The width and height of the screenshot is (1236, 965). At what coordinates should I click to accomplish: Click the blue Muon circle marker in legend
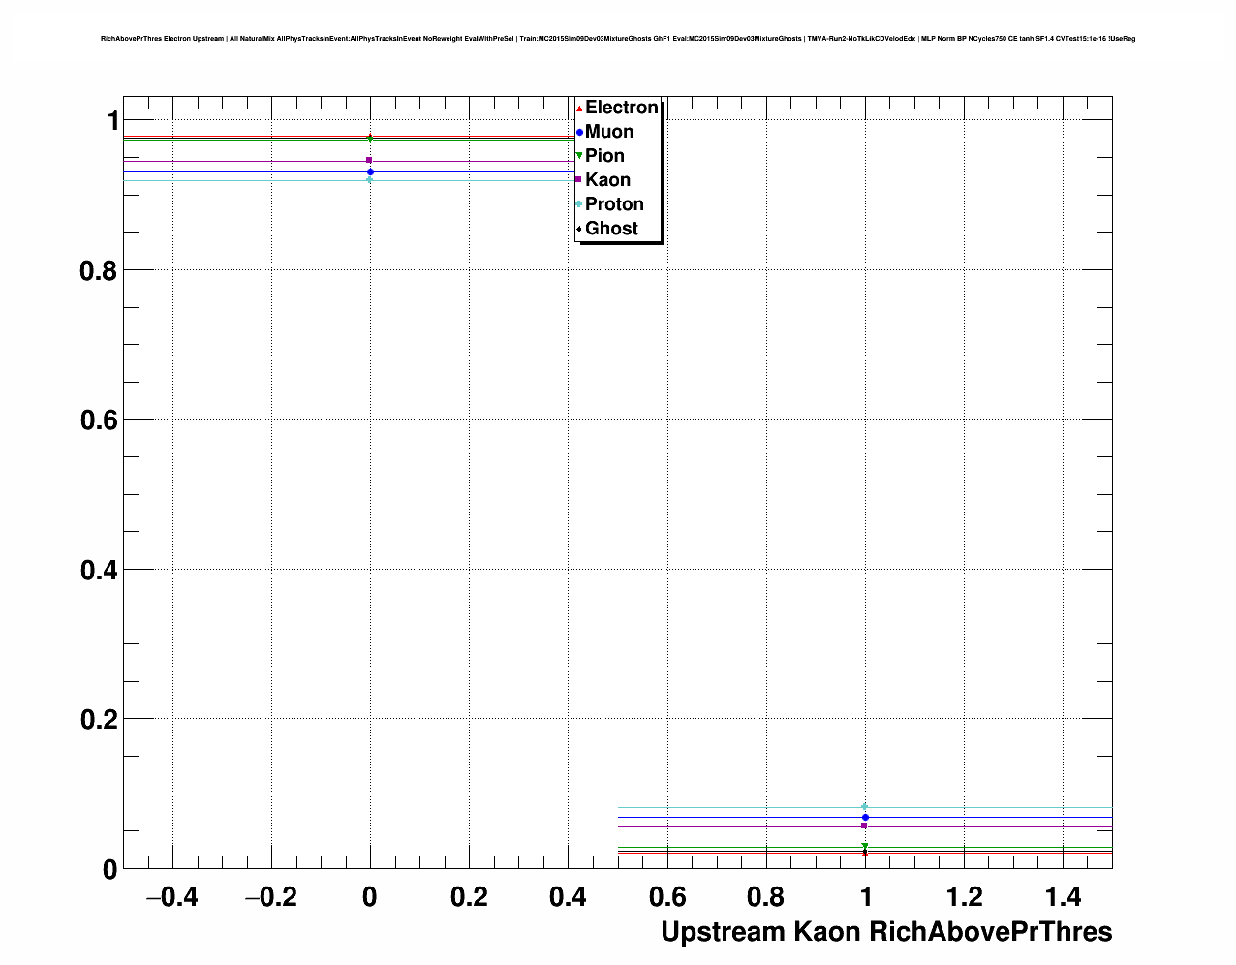pos(579,132)
